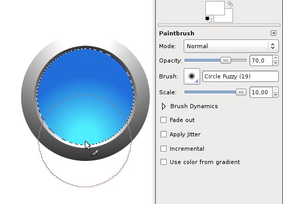Enable the Fade out checkbox

point(164,120)
